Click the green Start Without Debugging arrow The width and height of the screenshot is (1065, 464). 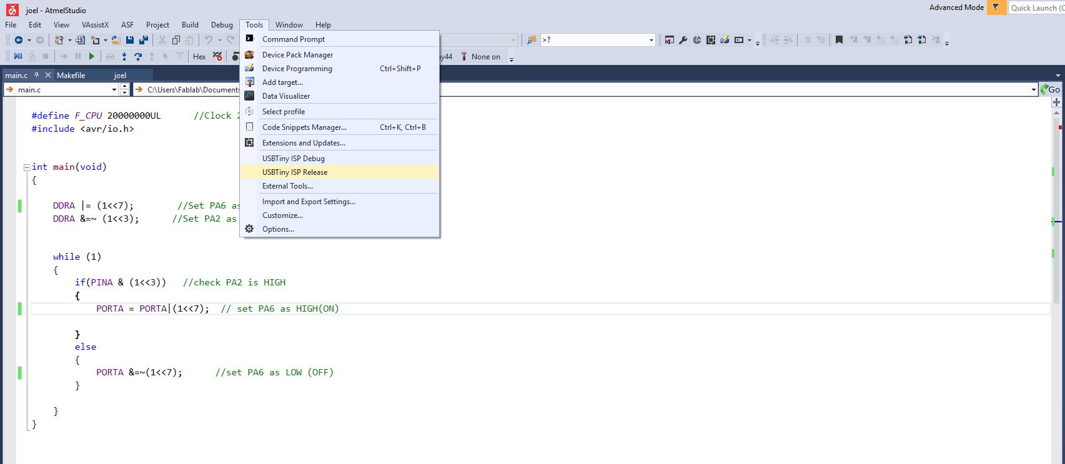(x=92, y=56)
